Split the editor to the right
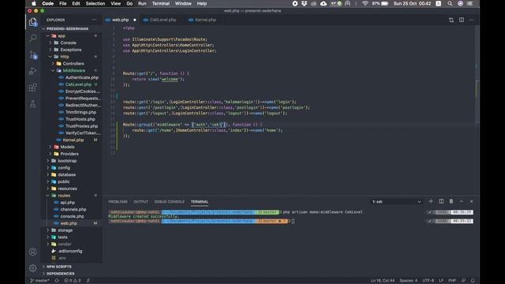Image resolution: width=505 pixels, height=284 pixels. (x=462, y=20)
